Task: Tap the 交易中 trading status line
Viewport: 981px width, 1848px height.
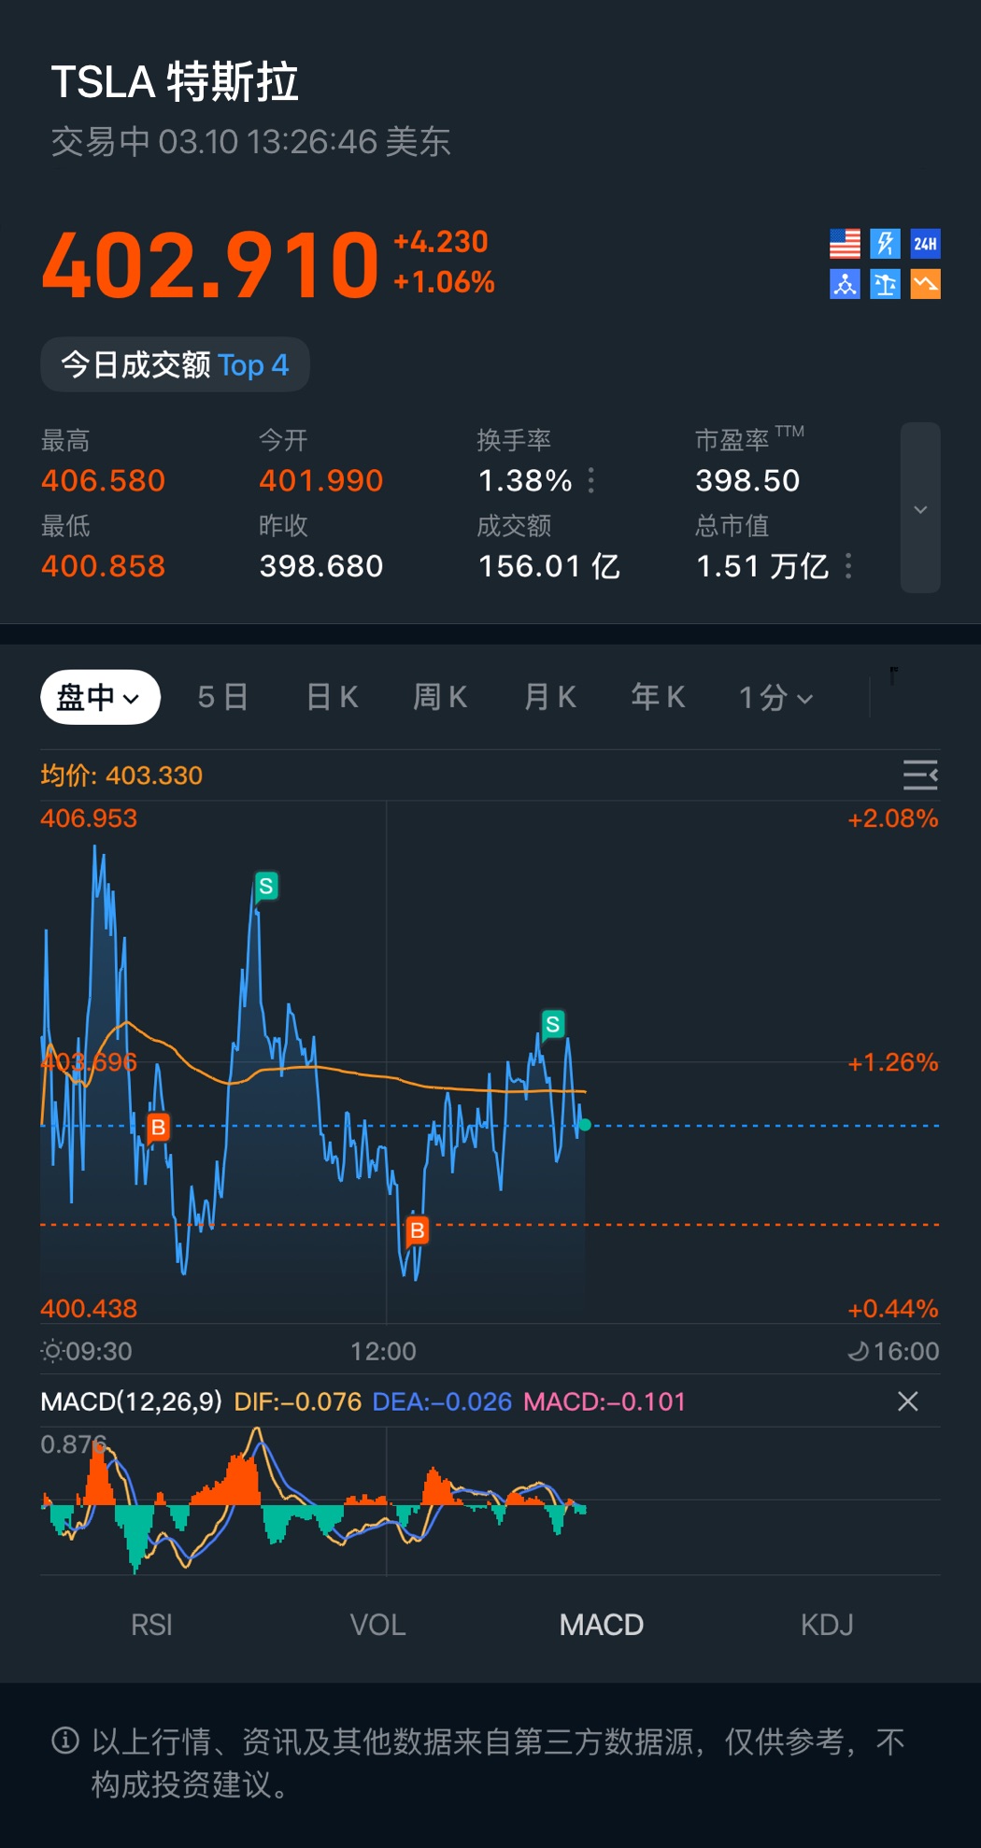Action: [x=250, y=142]
